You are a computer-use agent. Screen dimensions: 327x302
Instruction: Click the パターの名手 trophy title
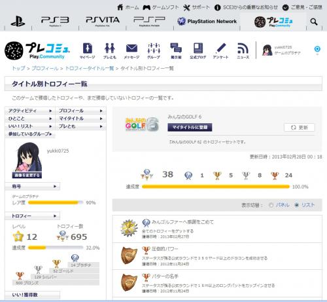coord(165,276)
